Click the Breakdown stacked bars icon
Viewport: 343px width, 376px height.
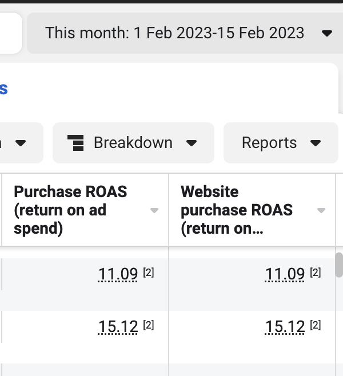[x=76, y=143]
